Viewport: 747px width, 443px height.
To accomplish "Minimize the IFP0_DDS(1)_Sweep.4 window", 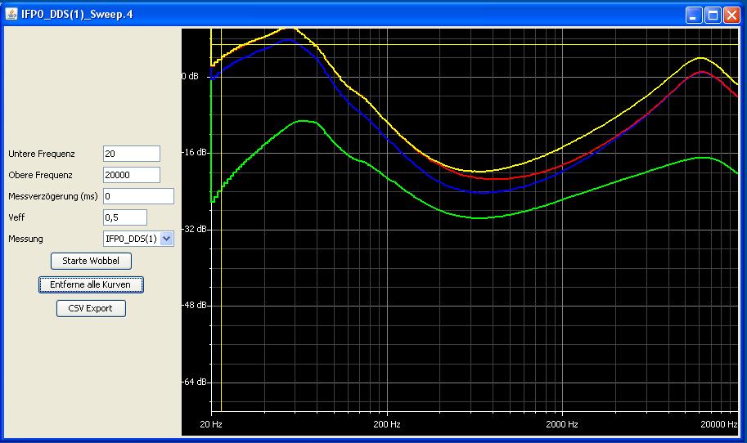I will tap(694, 15).
